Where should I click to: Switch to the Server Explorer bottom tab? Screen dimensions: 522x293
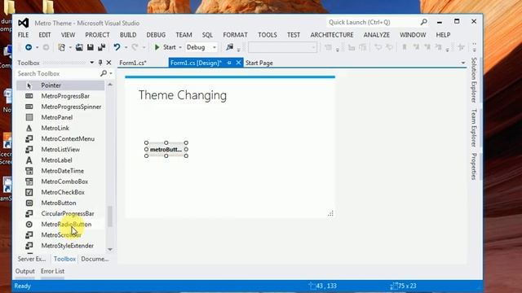pyautogui.click(x=32, y=259)
